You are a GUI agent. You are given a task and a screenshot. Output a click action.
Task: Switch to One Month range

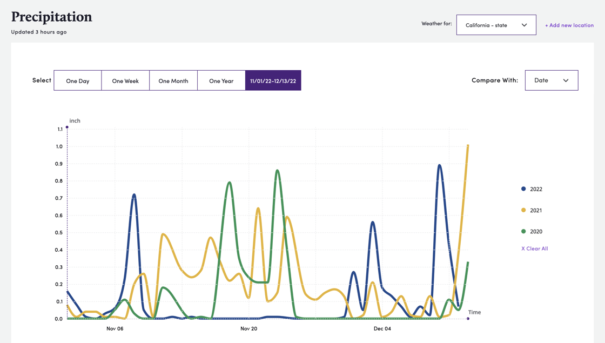pos(173,80)
